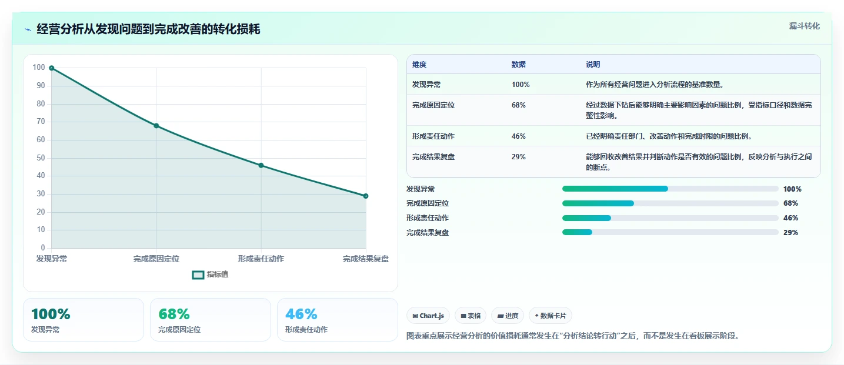Image resolution: width=844 pixels, height=365 pixels.
Task: Select the 形成责任动作 cell in the table
Action: [433, 136]
